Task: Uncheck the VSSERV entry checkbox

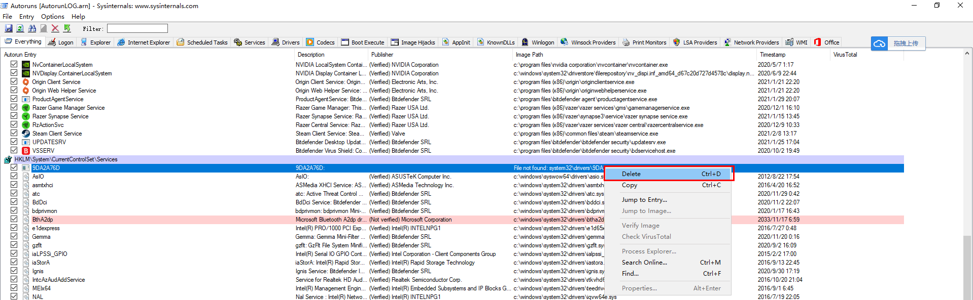Action: pos(14,150)
